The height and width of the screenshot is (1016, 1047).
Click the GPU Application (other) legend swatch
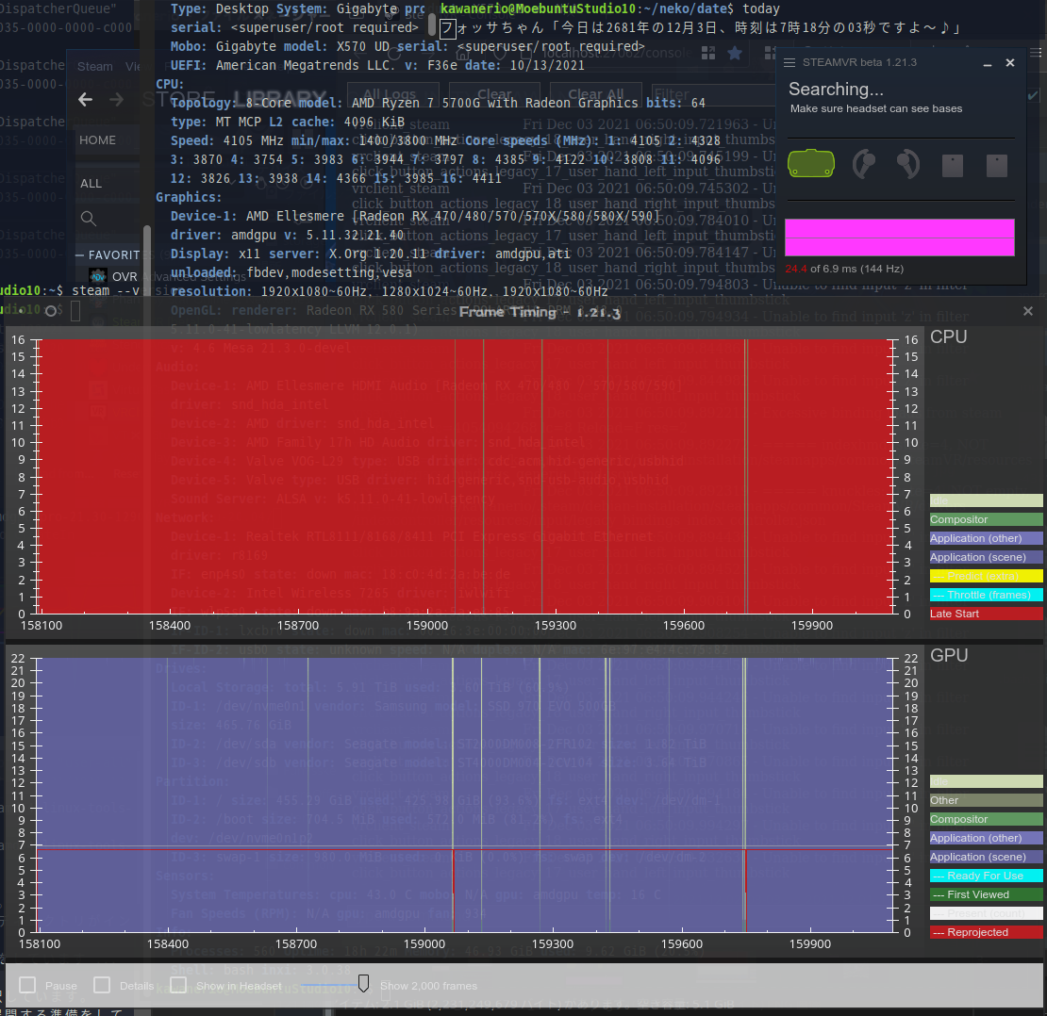point(987,838)
